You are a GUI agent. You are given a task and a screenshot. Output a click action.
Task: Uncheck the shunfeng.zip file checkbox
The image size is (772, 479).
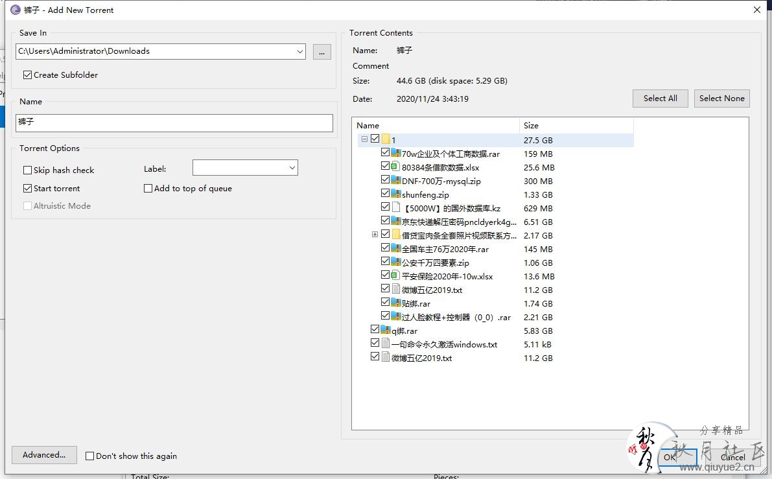pos(385,193)
